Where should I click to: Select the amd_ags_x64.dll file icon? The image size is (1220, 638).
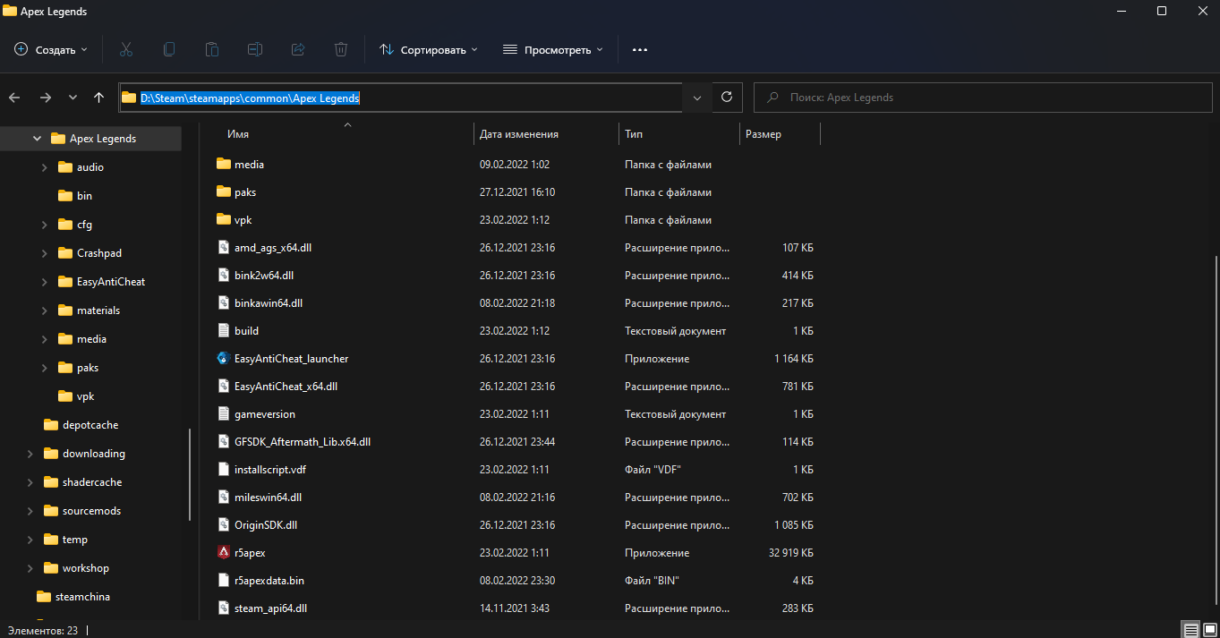pos(224,248)
